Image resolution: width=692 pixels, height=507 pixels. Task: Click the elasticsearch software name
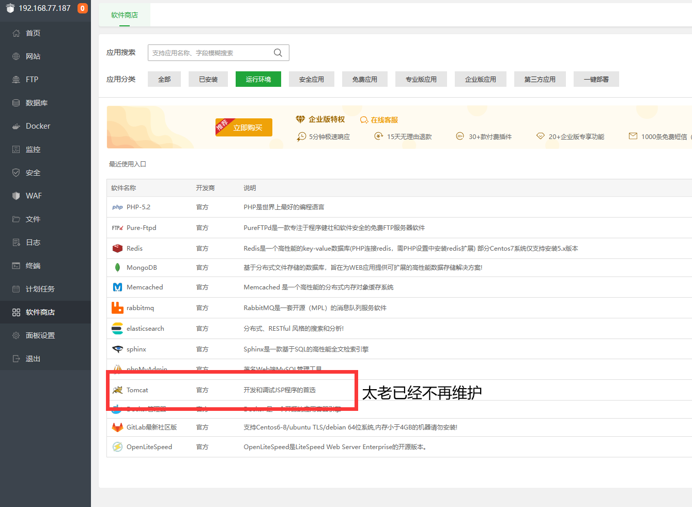click(x=145, y=329)
